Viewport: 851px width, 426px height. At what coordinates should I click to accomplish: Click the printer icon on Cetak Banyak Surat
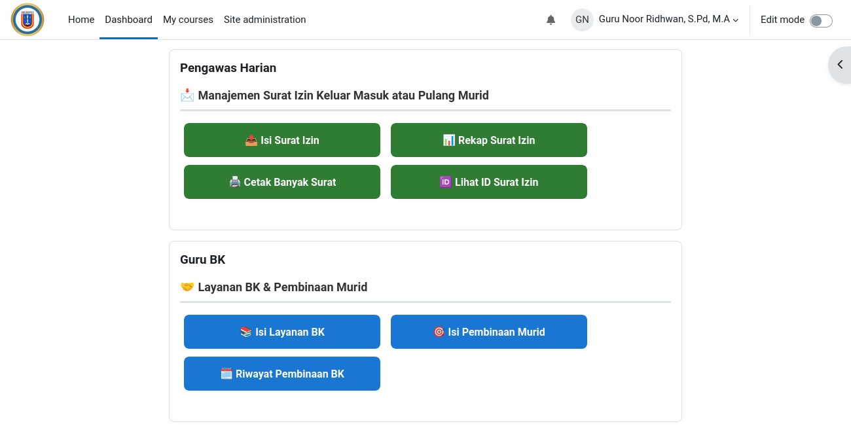pos(235,182)
